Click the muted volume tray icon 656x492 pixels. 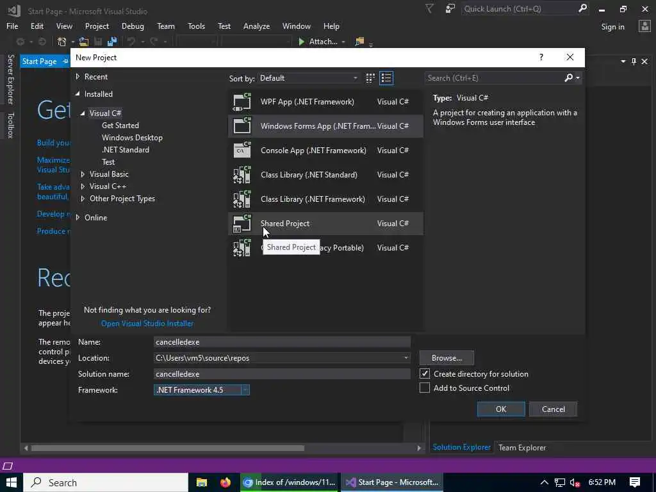point(575,483)
